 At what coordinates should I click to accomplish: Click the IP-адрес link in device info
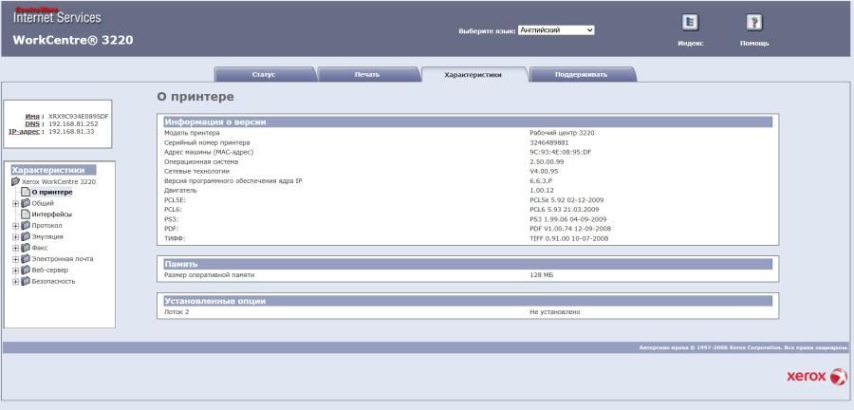click(24, 132)
